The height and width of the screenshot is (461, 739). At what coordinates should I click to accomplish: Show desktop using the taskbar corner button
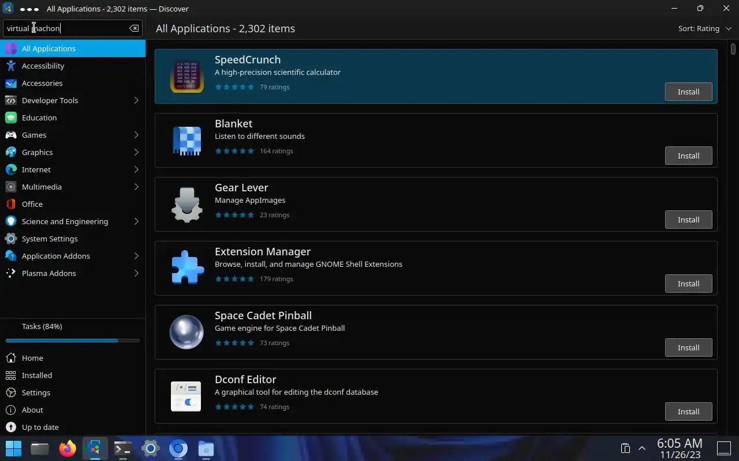click(723, 448)
